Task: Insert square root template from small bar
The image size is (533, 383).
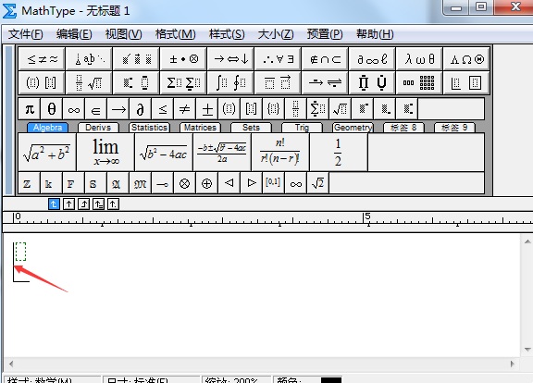Action: click(x=341, y=109)
